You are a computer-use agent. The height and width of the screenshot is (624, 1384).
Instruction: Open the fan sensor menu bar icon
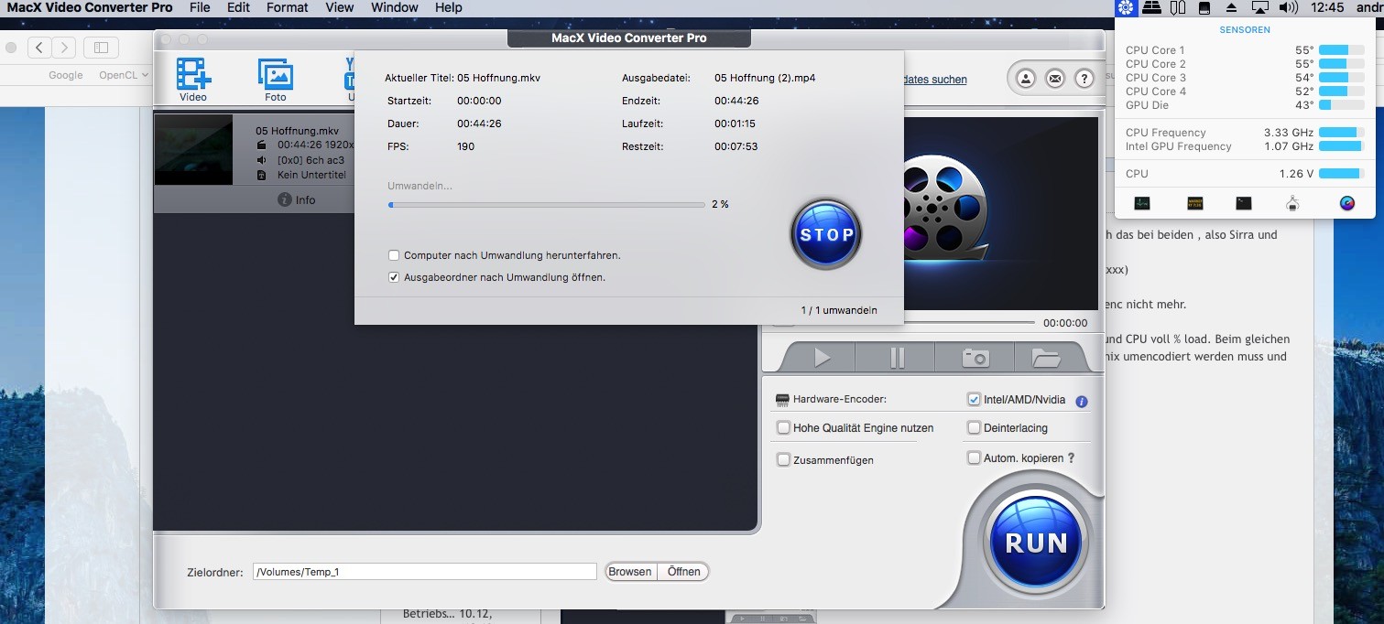[1126, 7]
